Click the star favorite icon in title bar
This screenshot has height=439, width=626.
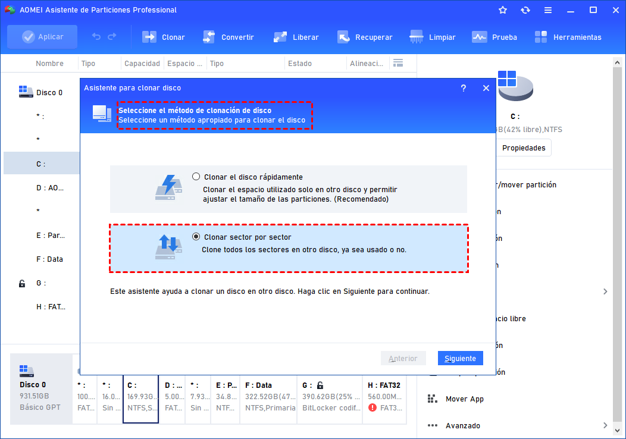click(503, 10)
